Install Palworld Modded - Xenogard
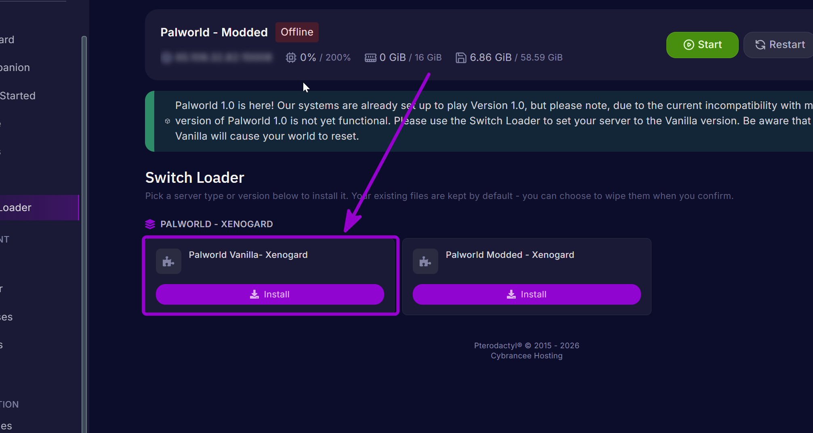The height and width of the screenshot is (433, 813). [x=527, y=295]
